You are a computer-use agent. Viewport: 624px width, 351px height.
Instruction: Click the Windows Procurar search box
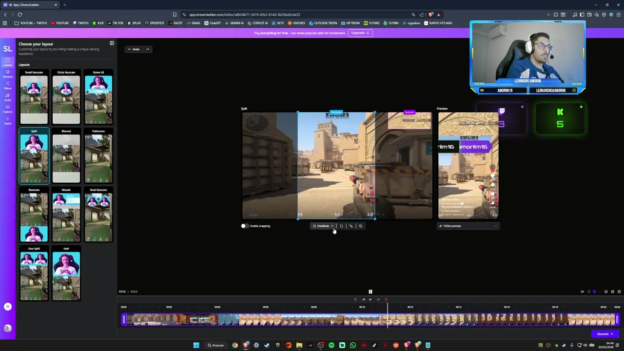216,345
